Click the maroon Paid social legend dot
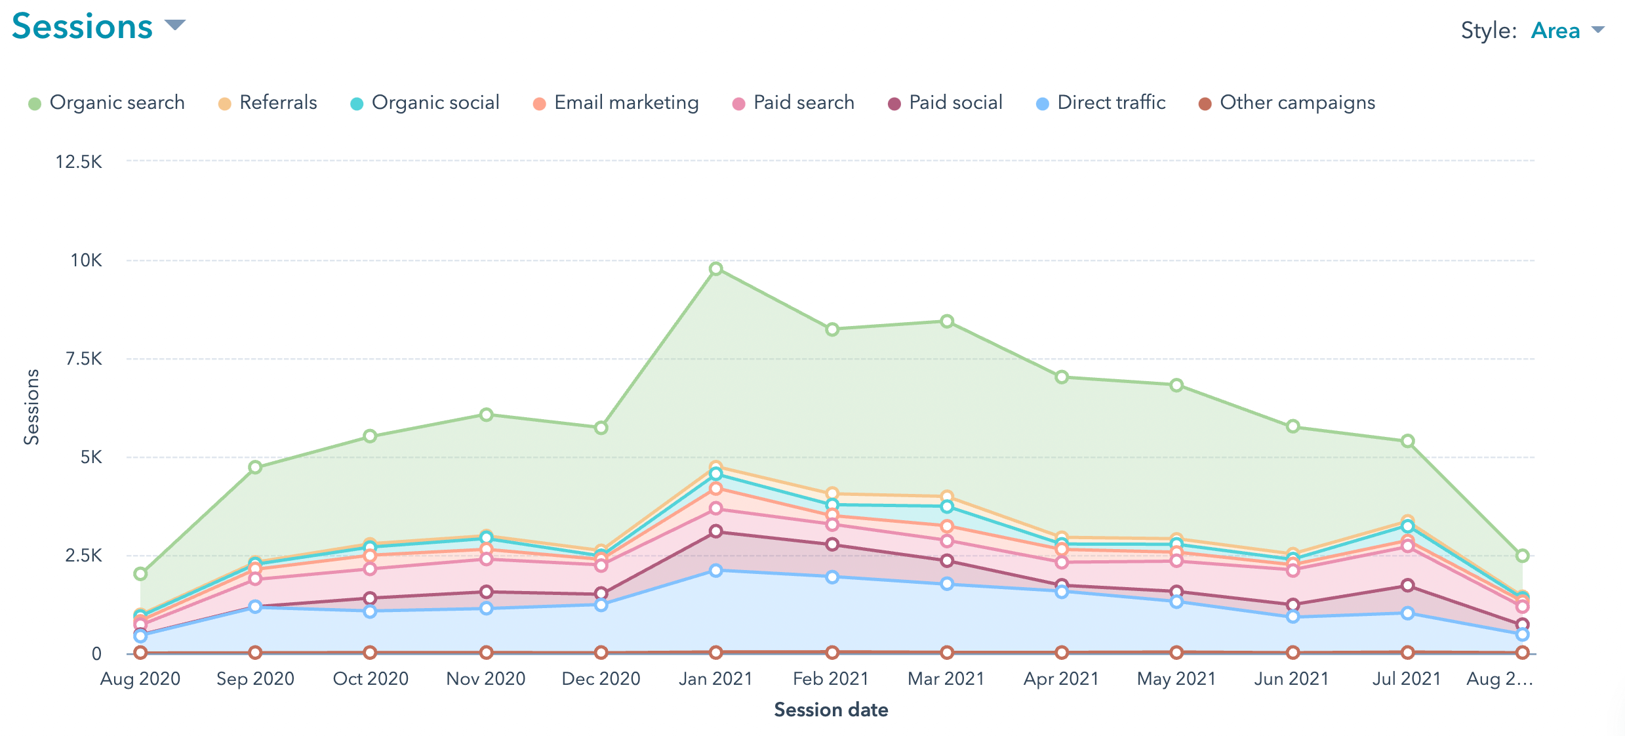This screenshot has width=1625, height=736. [x=894, y=104]
